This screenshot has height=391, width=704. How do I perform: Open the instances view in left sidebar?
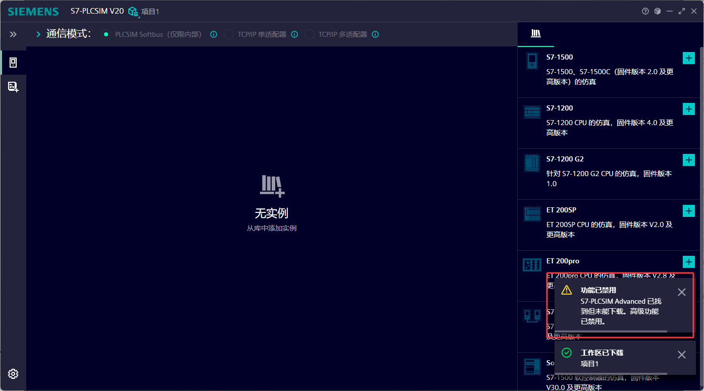coord(13,63)
